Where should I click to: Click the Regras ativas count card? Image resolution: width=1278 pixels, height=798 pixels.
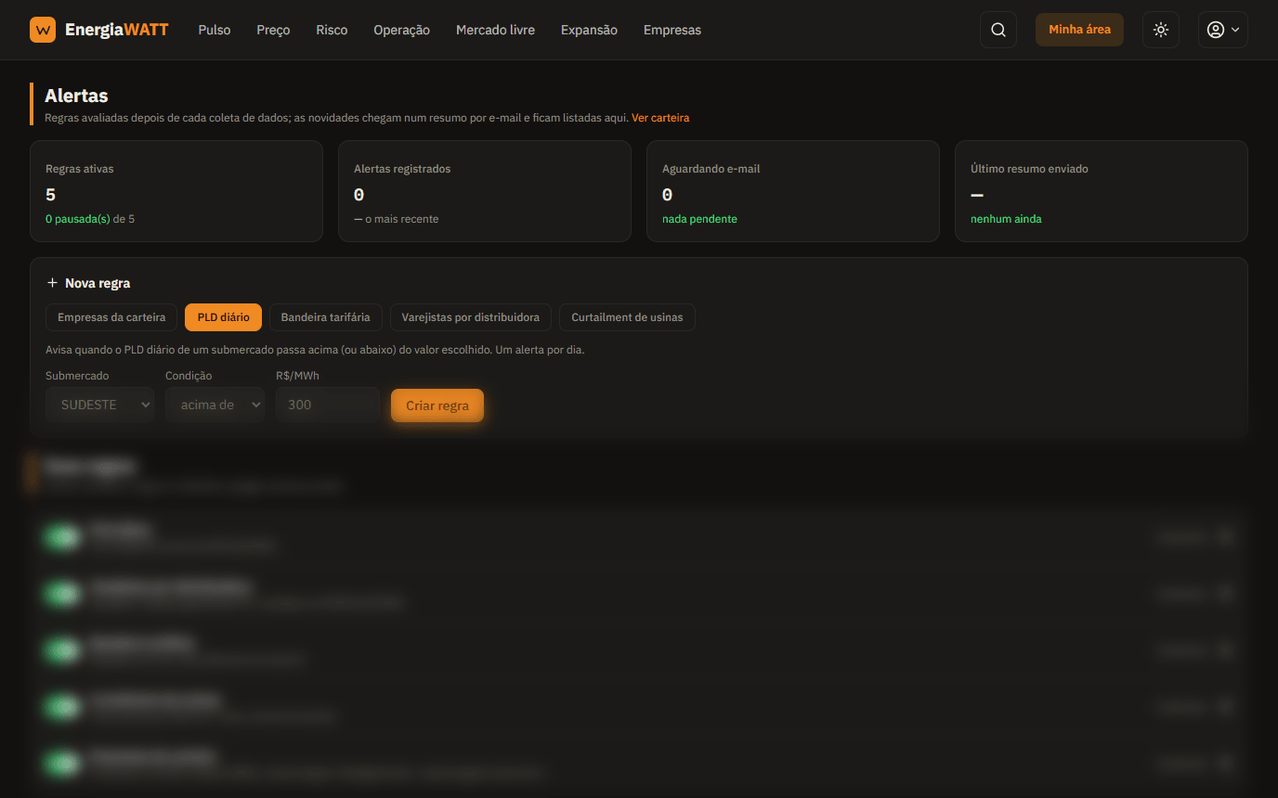(x=176, y=191)
